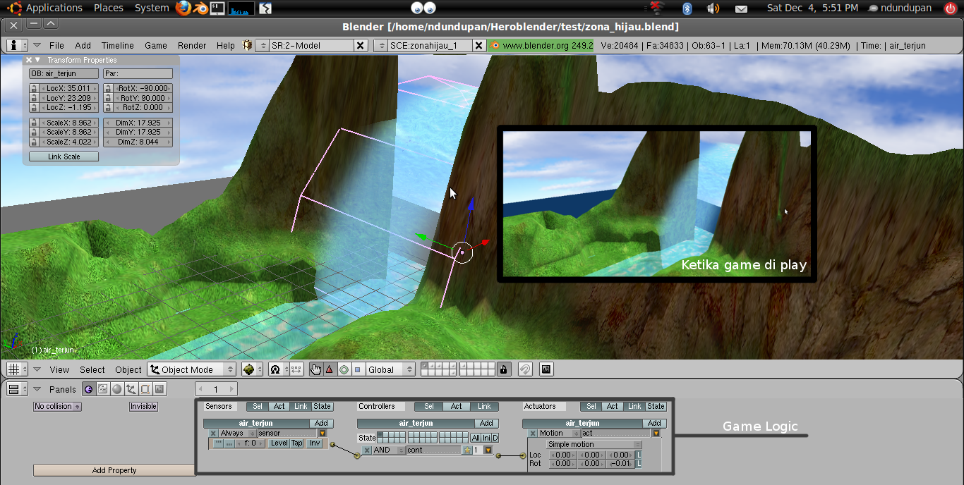Add a new actuator to air_terjun

coord(654,423)
